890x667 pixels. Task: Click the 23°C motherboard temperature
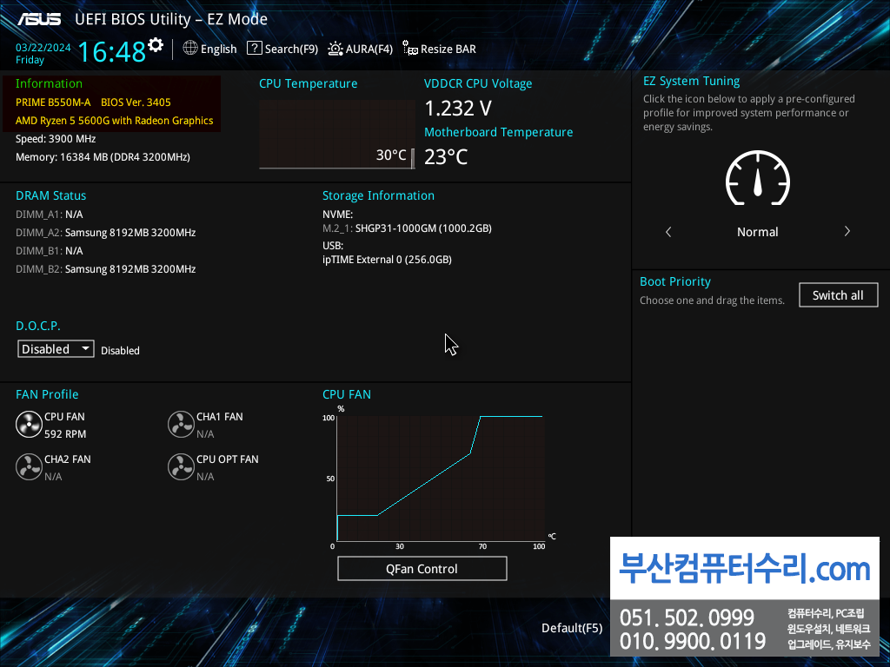[x=446, y=157]
